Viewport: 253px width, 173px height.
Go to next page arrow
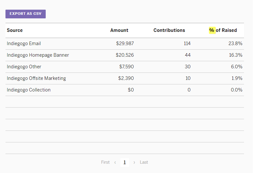pos(134,162)
